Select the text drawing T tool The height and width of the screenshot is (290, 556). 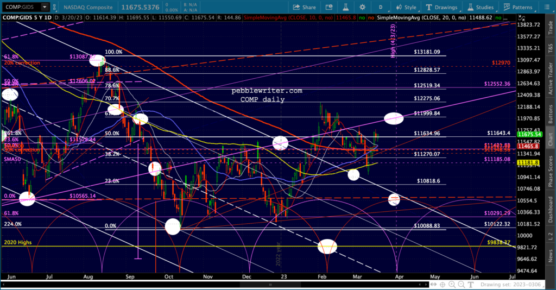[471, 285]
